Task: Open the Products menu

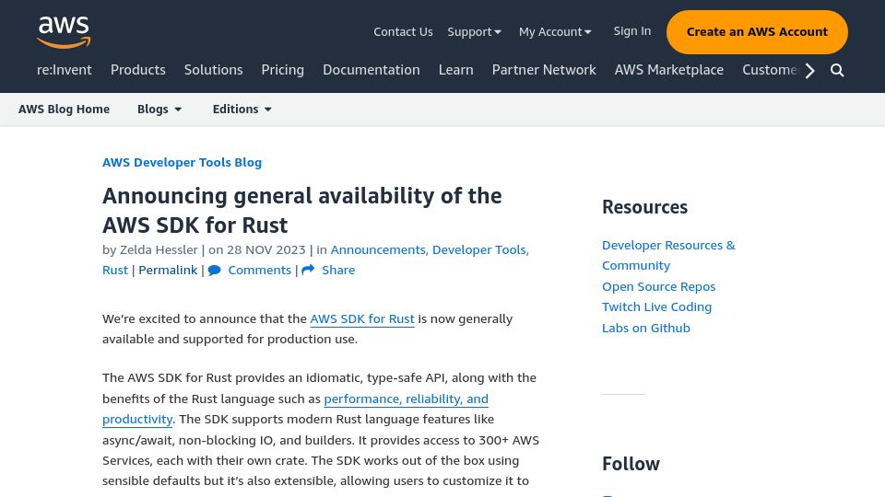Action: click(x=138, y=70)
